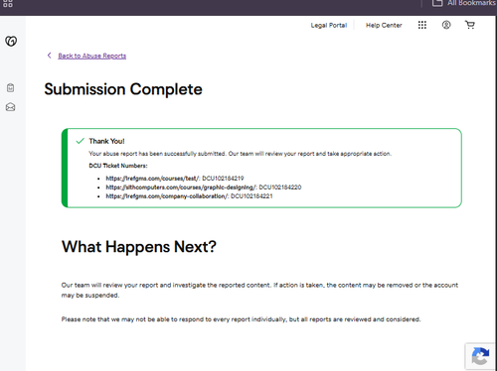Open the All Bookmarks folder icon
This screenshot has height=371, width=497.
click(x=437, y=3)
